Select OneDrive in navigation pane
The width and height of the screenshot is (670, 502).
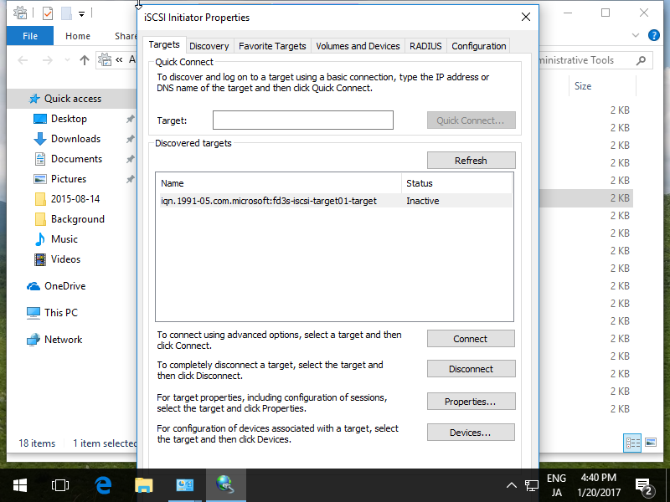[x=64, y=286]
